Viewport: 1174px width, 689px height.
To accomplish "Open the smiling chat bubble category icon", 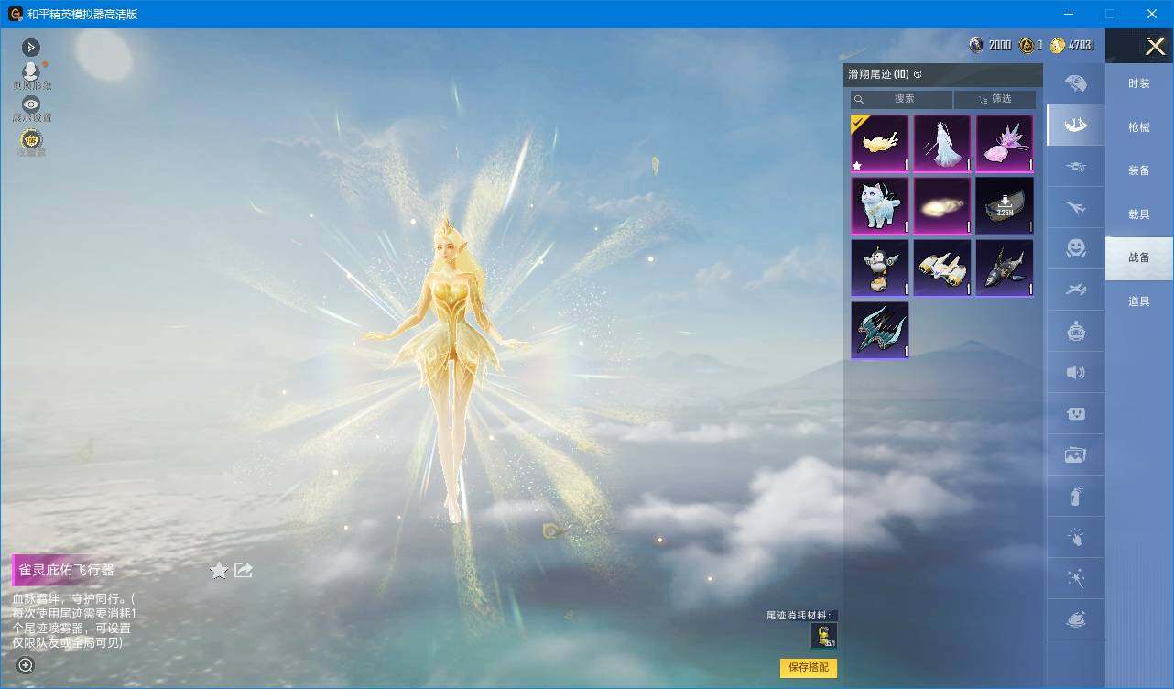I will click(x=1076, y=413).
